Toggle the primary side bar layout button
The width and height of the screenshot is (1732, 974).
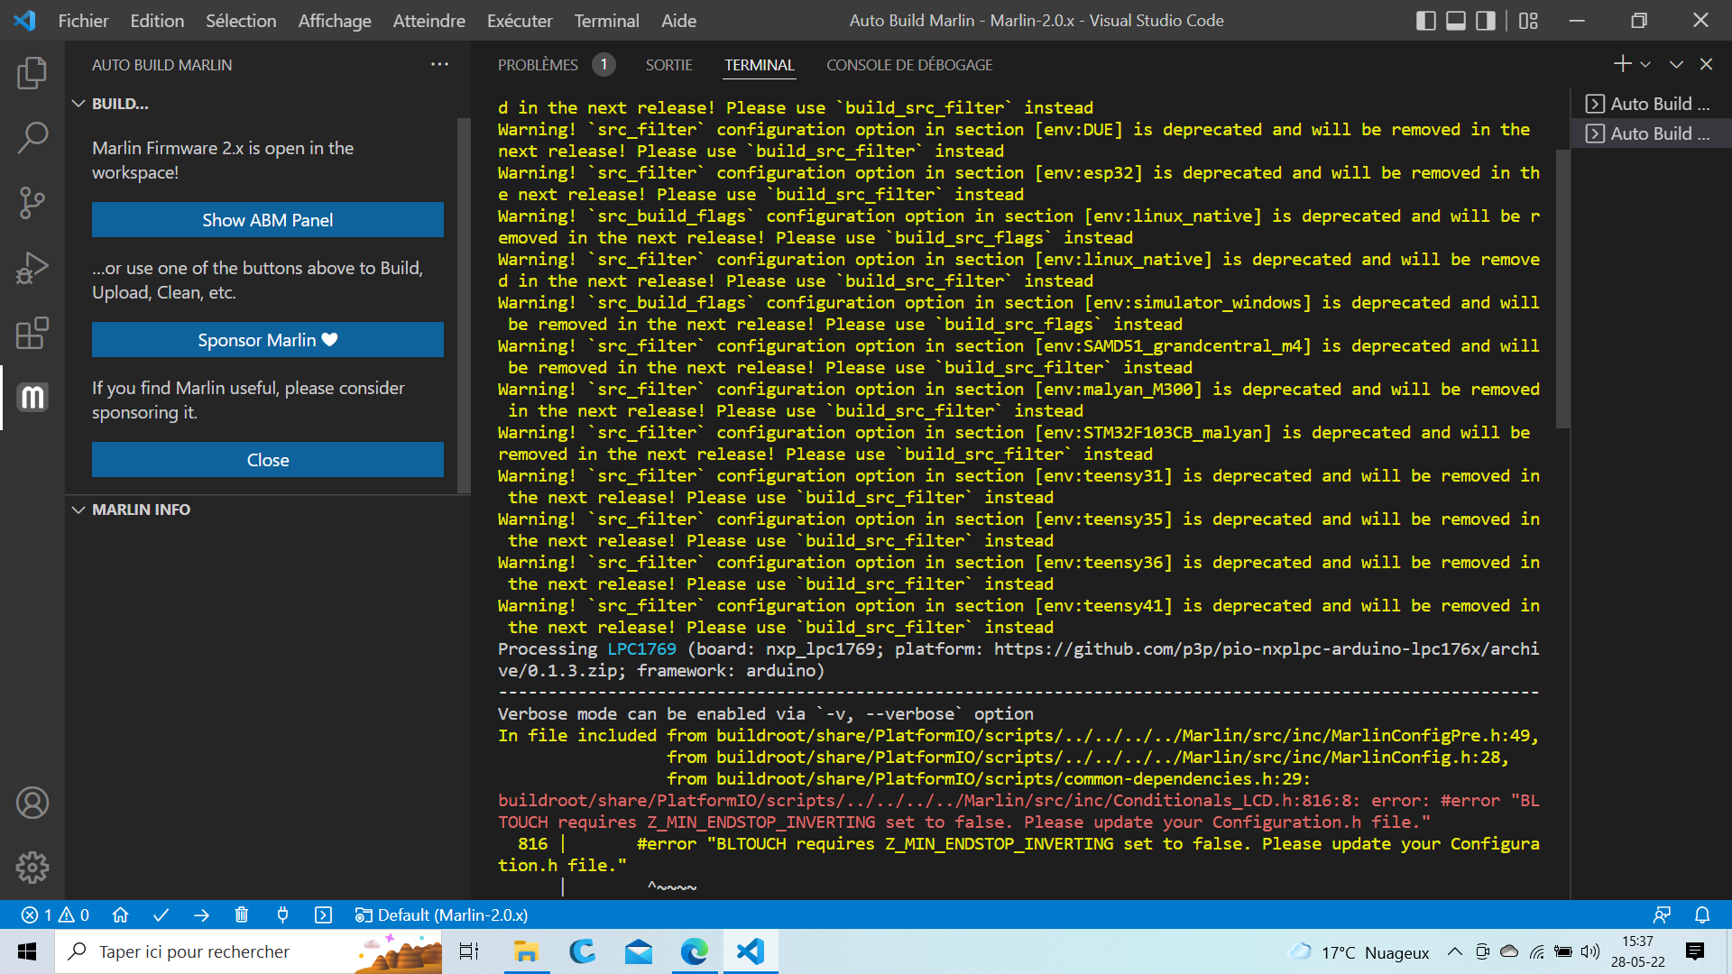pyautogui.click(x=1426, y=21)
